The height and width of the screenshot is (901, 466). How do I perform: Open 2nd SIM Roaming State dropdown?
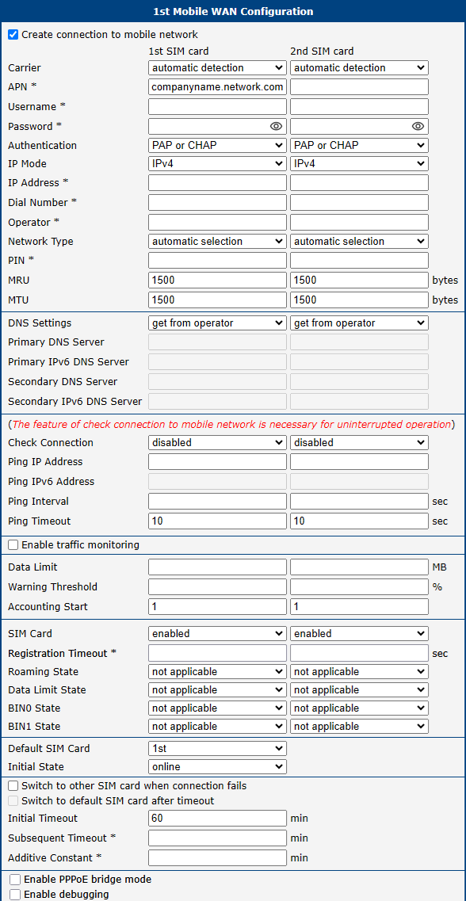(359, 672)
